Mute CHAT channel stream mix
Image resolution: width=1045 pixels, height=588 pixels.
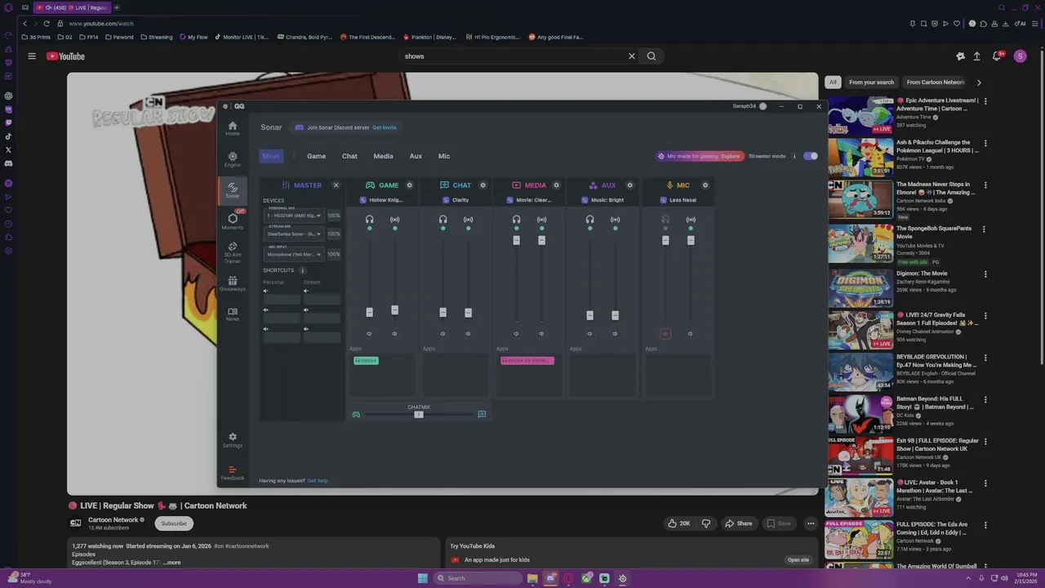tap(468, 334)
